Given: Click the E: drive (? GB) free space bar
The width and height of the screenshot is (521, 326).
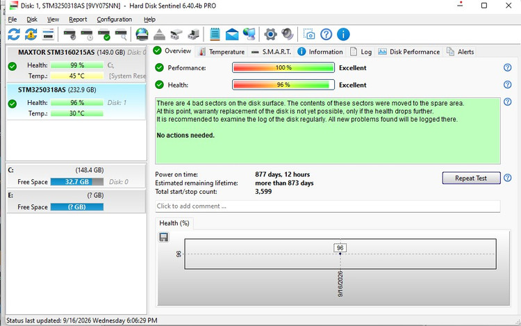Looking at the screenshot, I should [77, 206].
